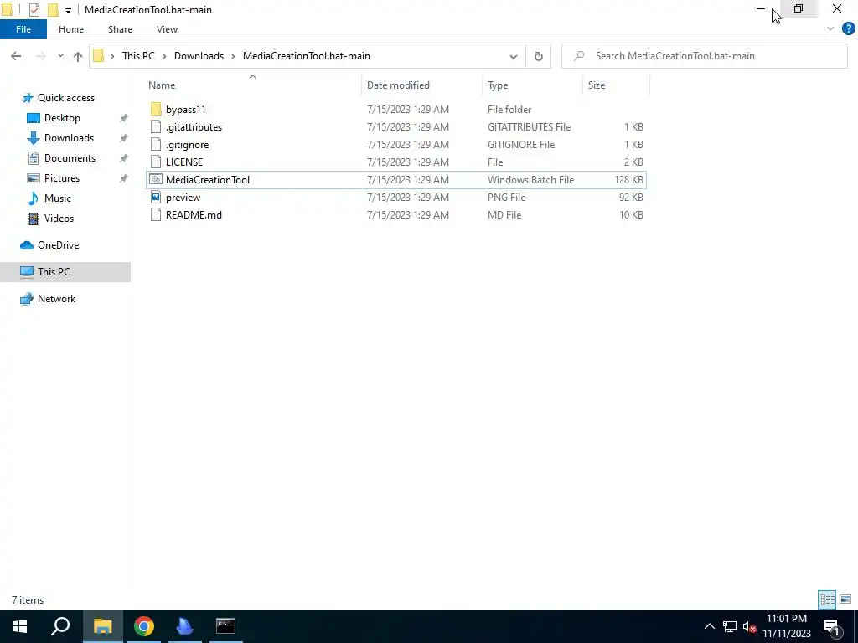
Task: Click the File Explorer taskbar icon
Action: 102,626
